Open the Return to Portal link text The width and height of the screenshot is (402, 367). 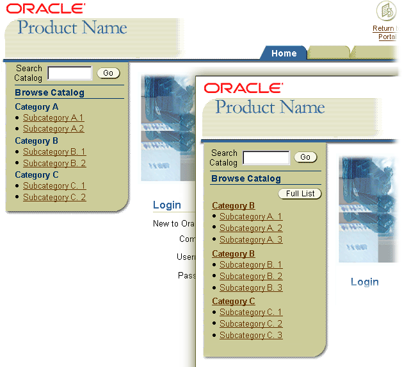coord(386,32)
